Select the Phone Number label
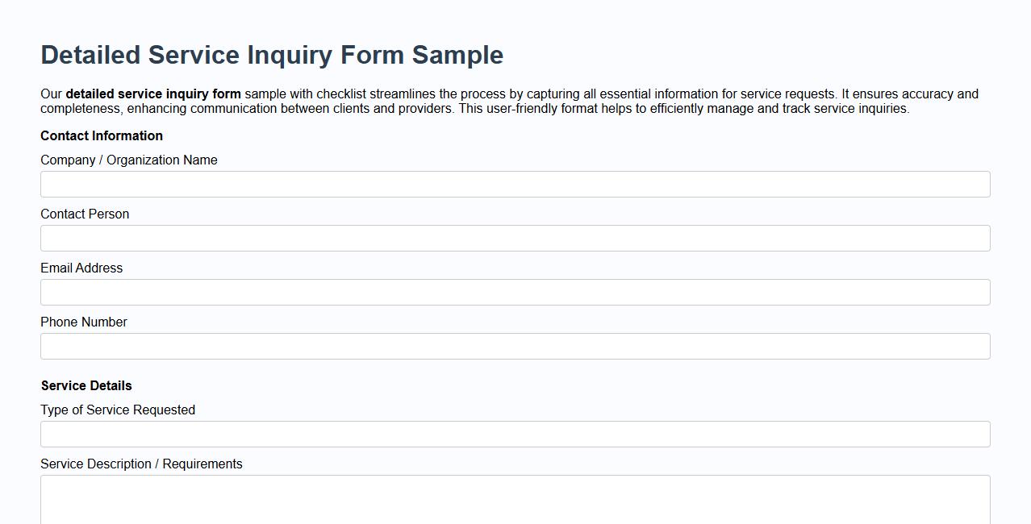The width and height of the screenshot is (1031, 524). (83, 322)
